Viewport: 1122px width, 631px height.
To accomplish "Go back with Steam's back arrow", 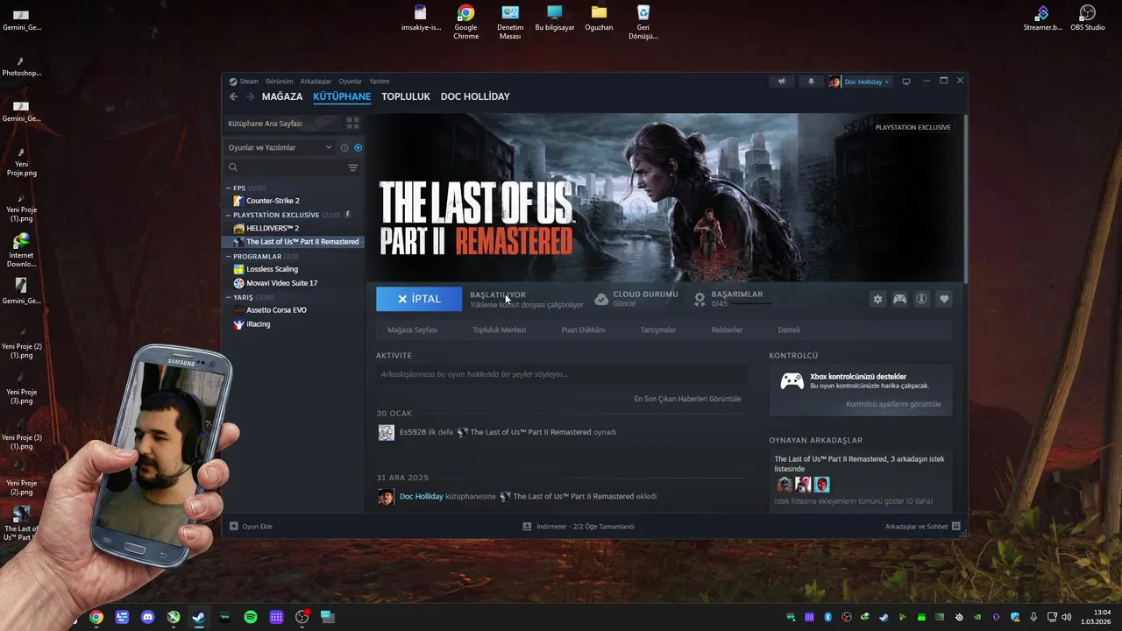I will pyautogui.click(x=233, y=96).
